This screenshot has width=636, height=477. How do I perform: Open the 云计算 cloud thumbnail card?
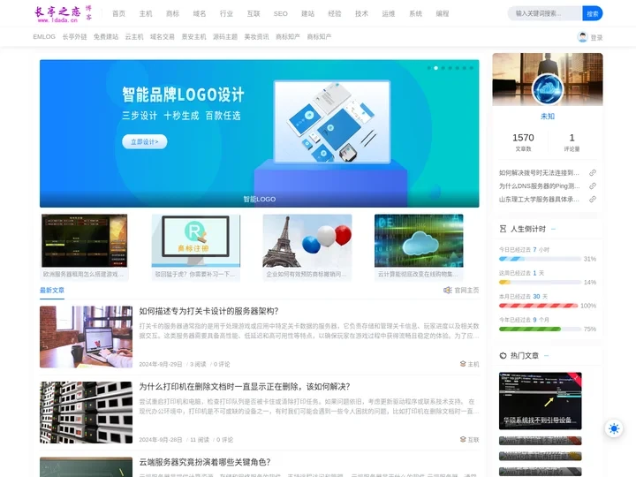(x=419, y=246)
